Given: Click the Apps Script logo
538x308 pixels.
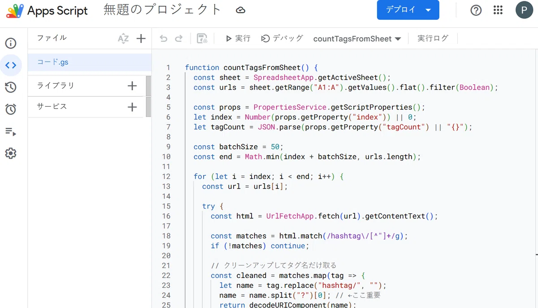Looking at the screenshot, I should pos(15,11).
